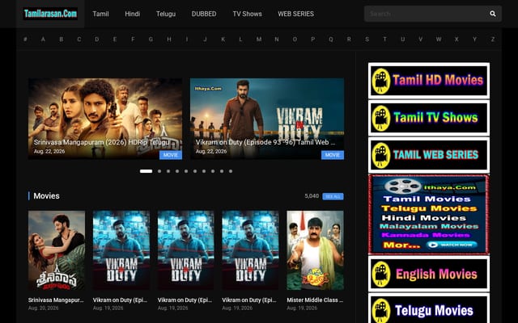Filter titles by letter W

(x=439, y=40)
